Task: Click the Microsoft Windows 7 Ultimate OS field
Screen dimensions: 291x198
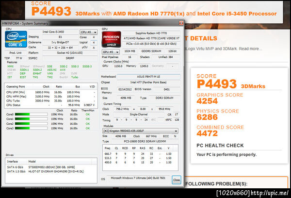Action: (138, 178)
